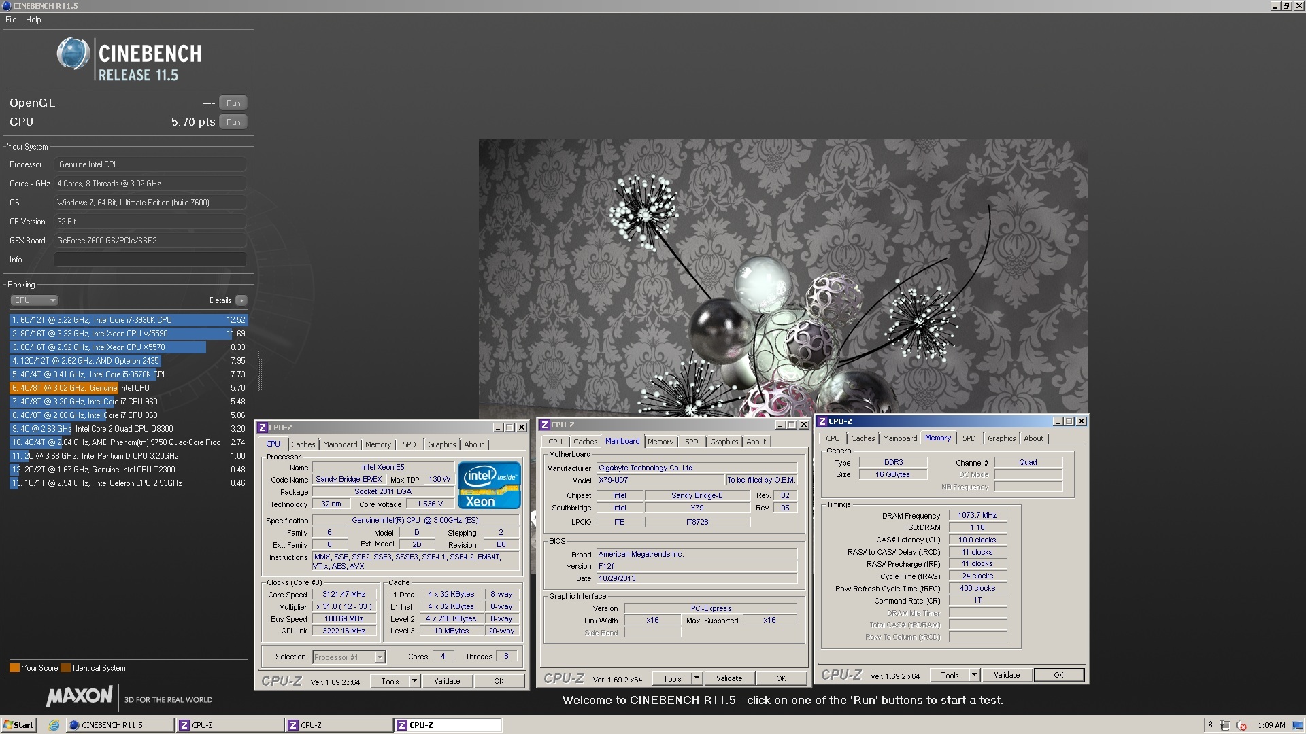1306x734 pixels.
Task: Open About tab in rightmost CPU-Z window
Action: (1033, 438)
